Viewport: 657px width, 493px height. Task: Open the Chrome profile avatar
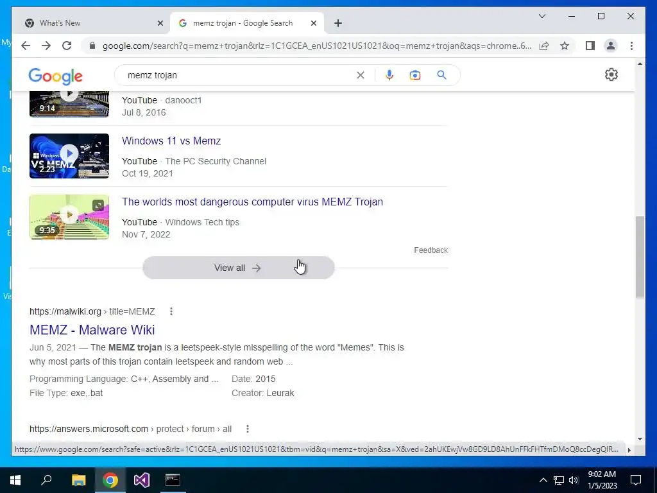tap(611, 46)
